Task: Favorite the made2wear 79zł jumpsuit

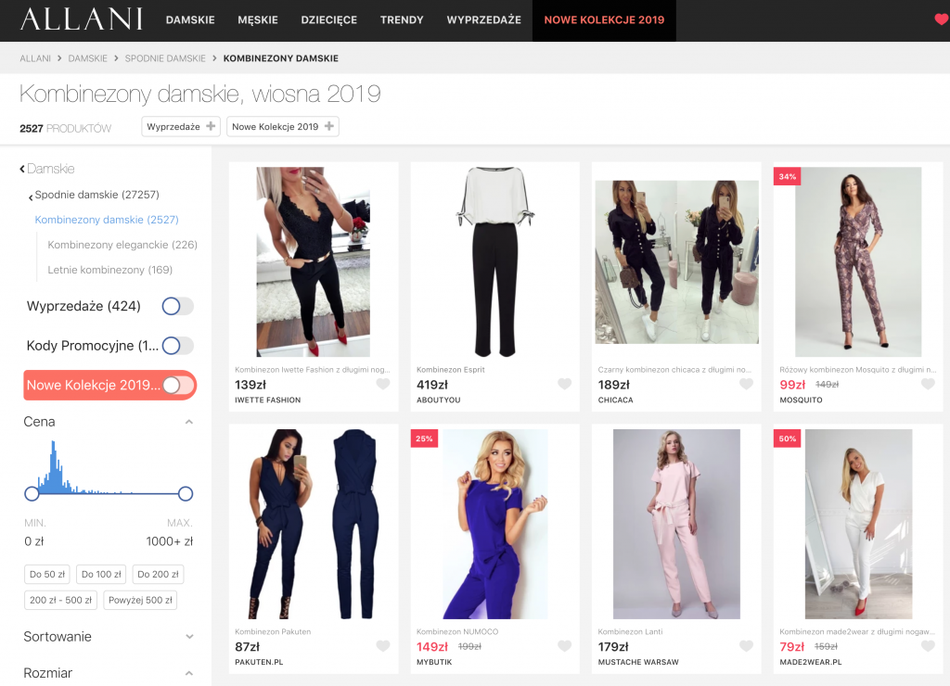Action: point(928,646)
